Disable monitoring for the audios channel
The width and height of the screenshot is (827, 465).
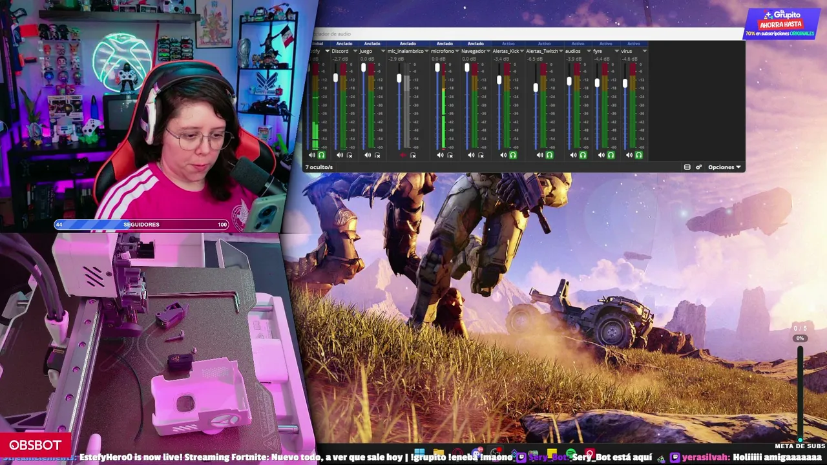(x=583, y=155)
